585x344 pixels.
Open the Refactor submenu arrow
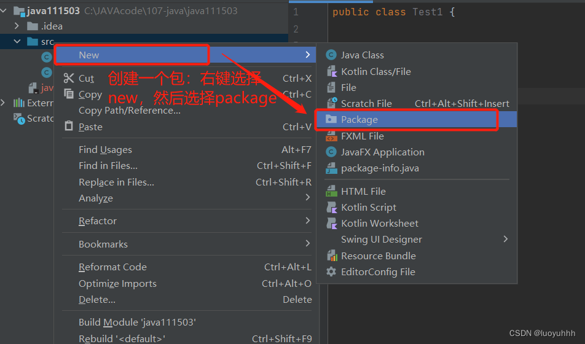(x=307, y=221)
